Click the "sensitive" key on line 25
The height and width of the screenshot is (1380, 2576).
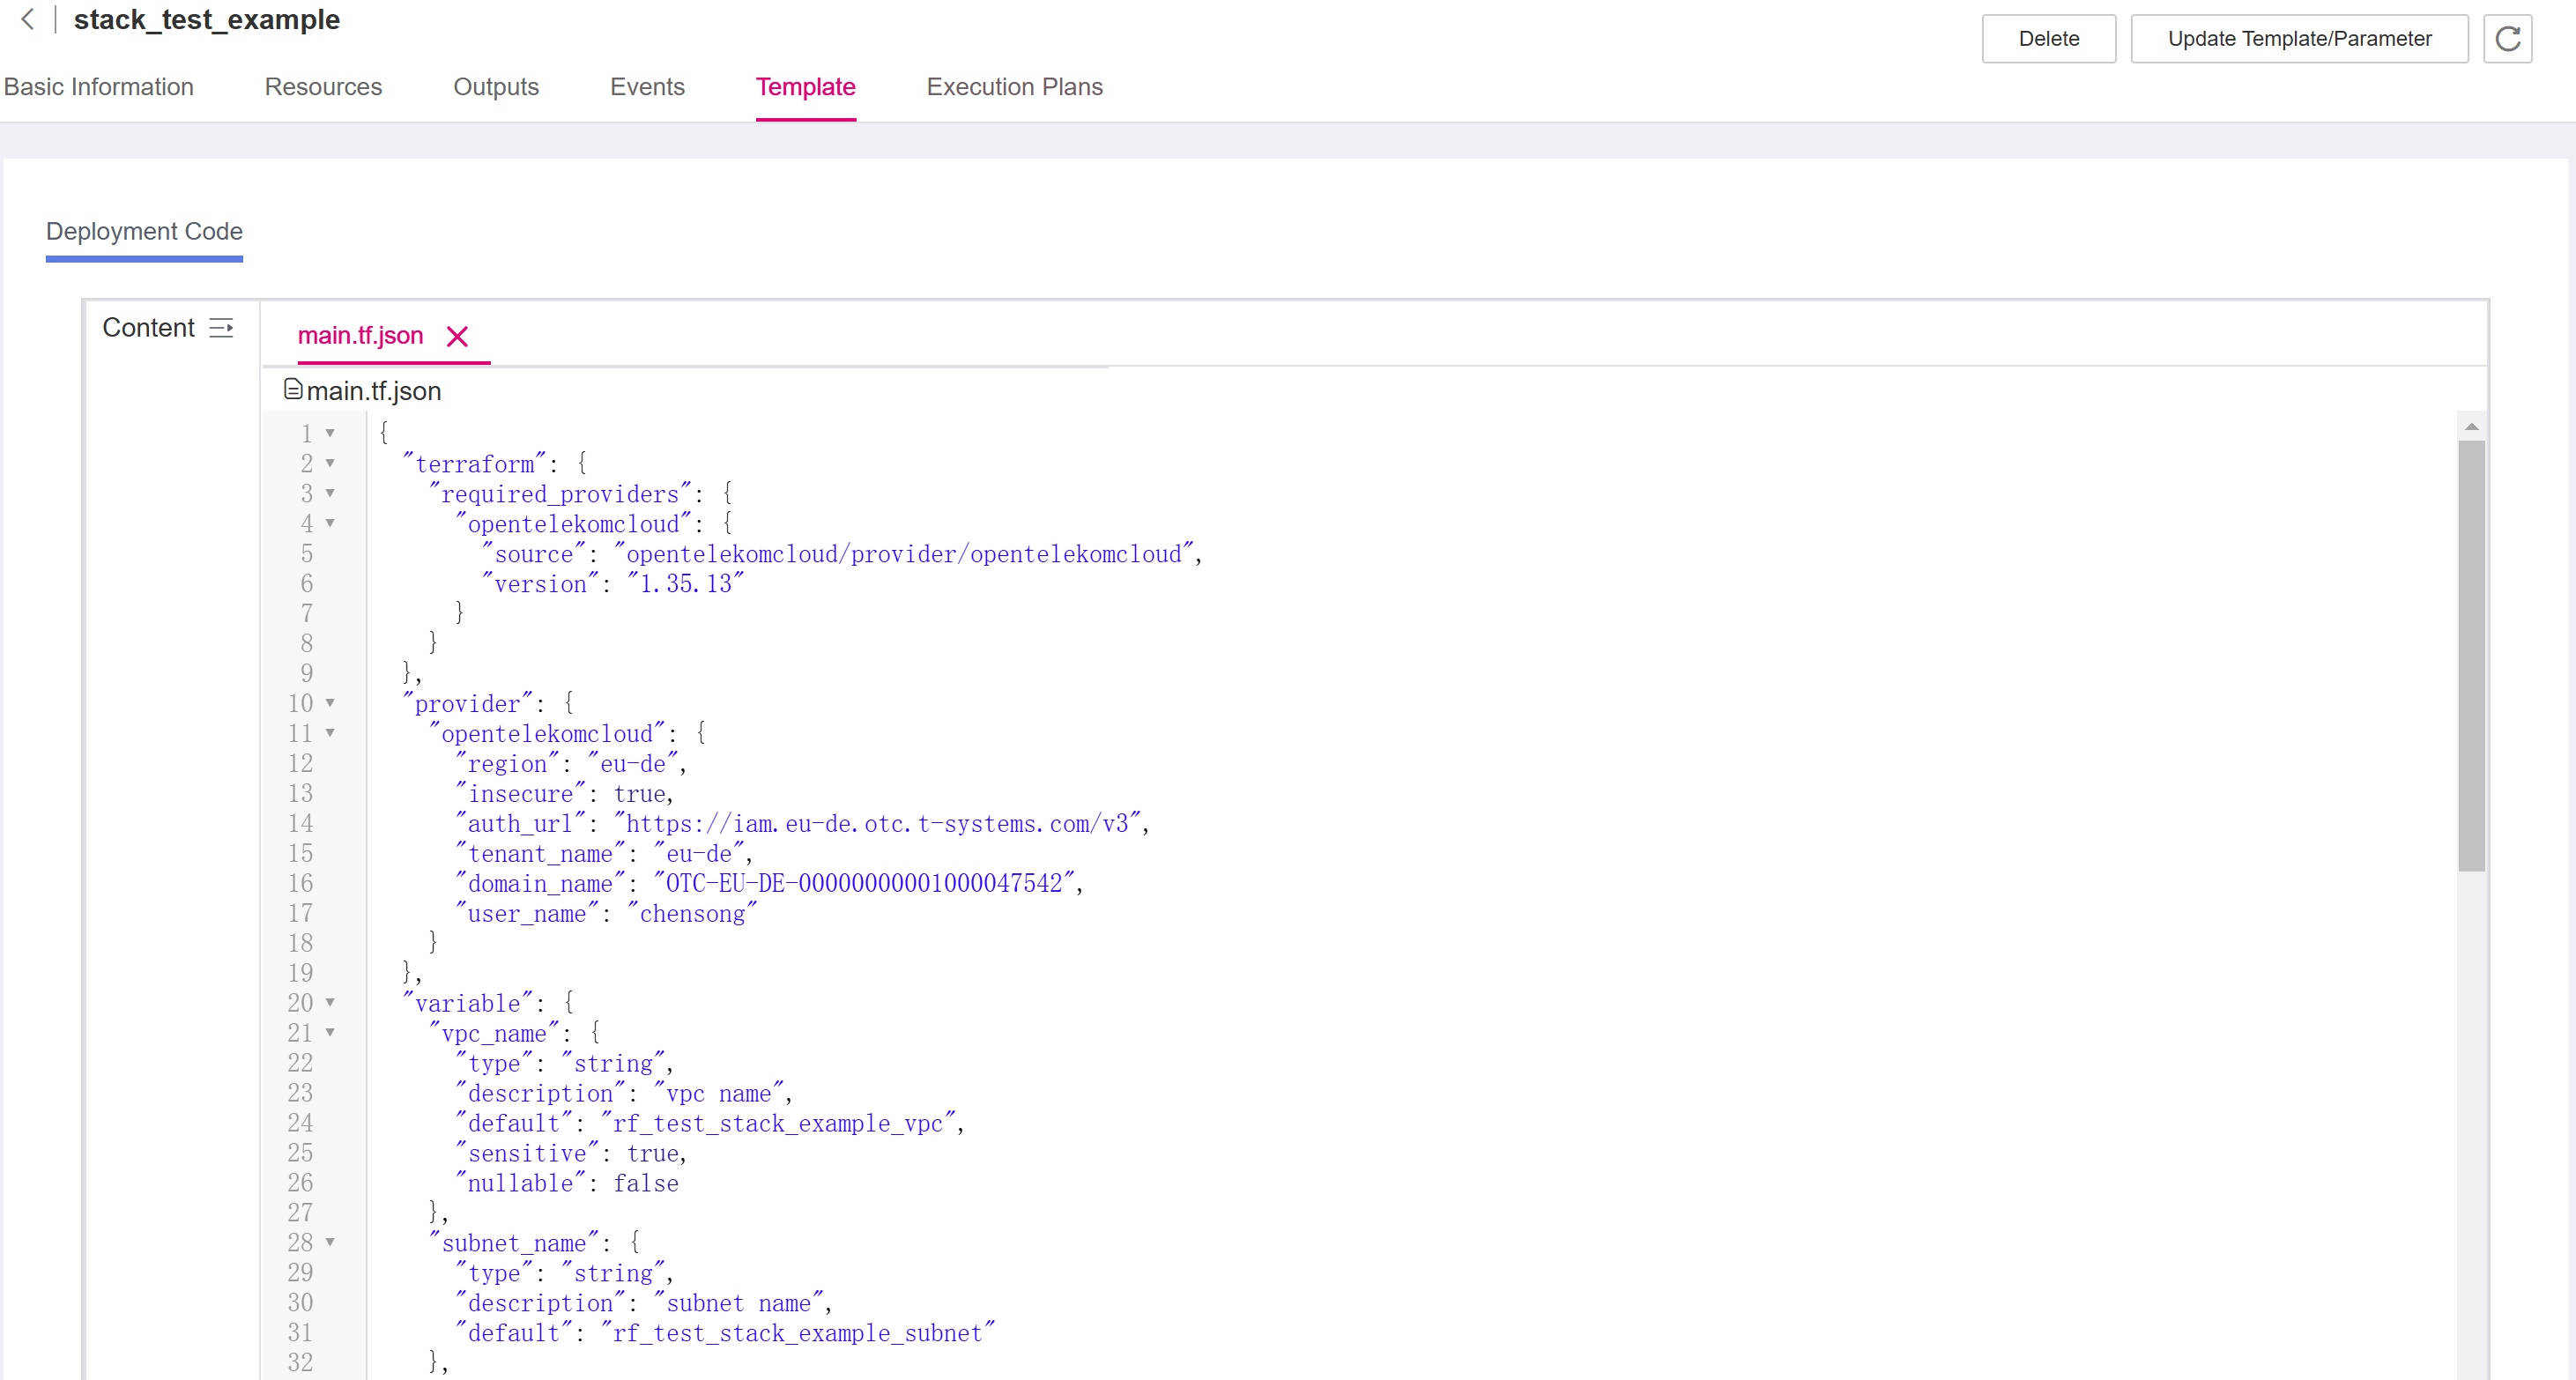point(528,1153)
